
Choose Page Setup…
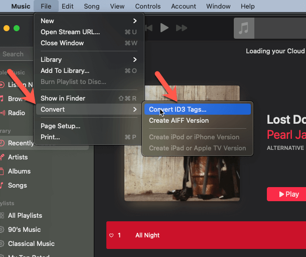click(89, 126)
